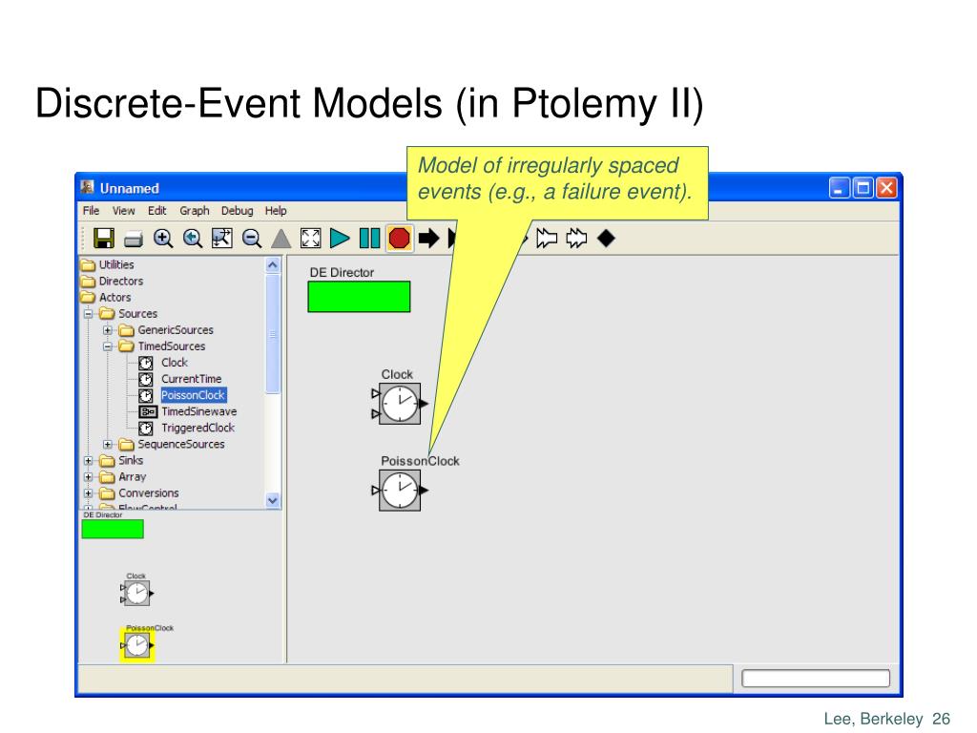The image size is (977, 733).
Task: Select the PoissonClock tree entry
Action: [193, 395]
